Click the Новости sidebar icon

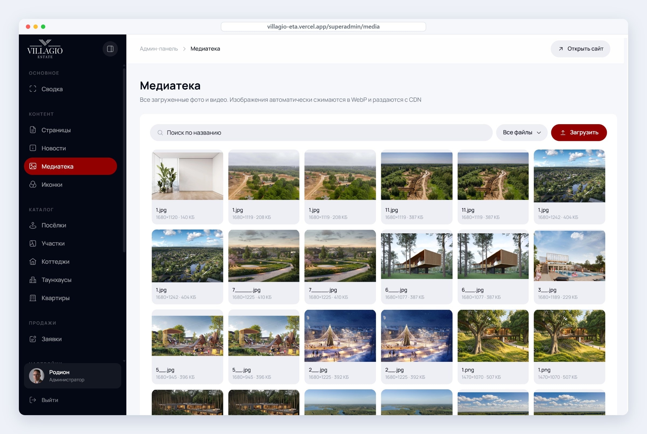(x=33, y=148)
